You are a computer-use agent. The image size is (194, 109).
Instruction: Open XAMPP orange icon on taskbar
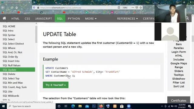[115, 106]
